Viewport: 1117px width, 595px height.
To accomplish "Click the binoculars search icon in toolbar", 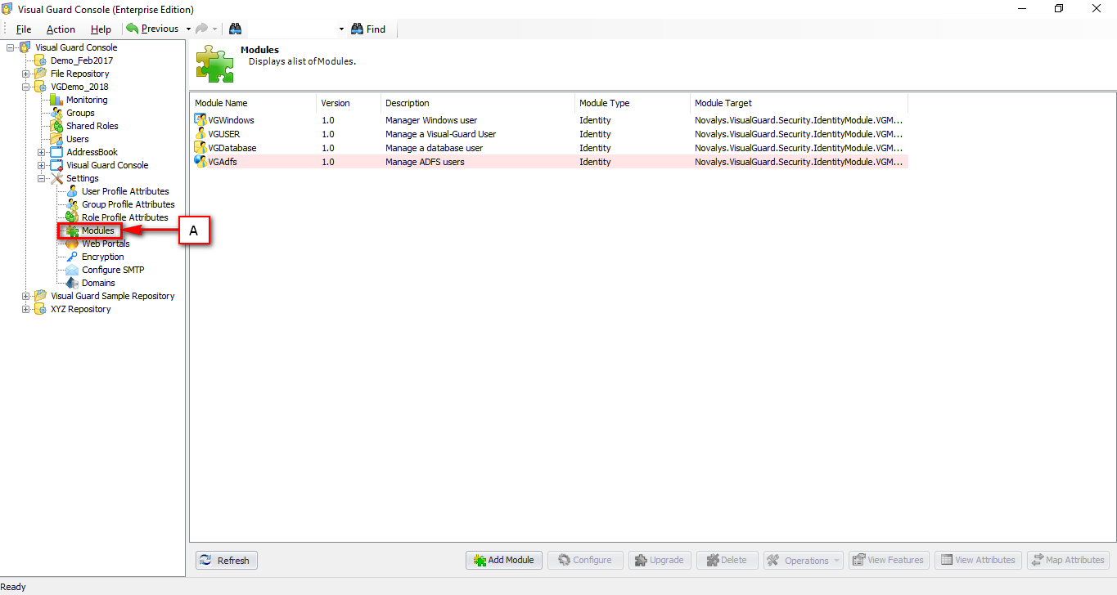I will [x=235, y=29].
